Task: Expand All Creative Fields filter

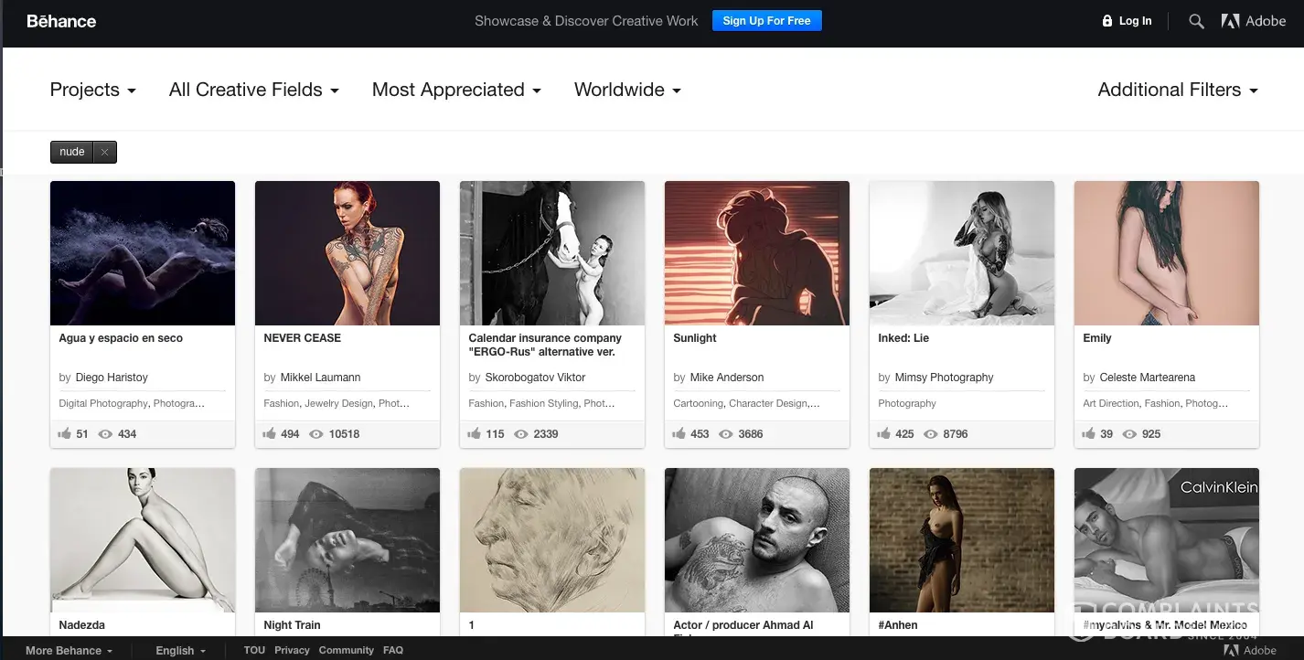Action: click(254, 90)
